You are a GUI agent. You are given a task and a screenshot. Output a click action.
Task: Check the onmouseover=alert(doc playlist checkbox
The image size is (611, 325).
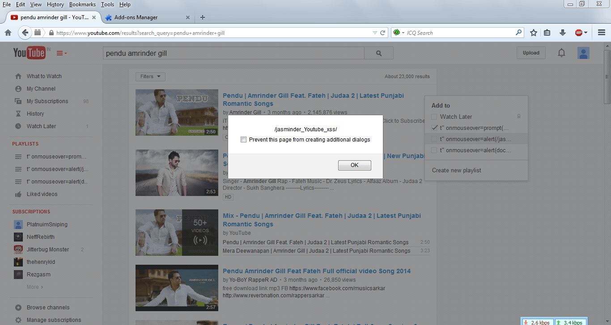point(434,150)
